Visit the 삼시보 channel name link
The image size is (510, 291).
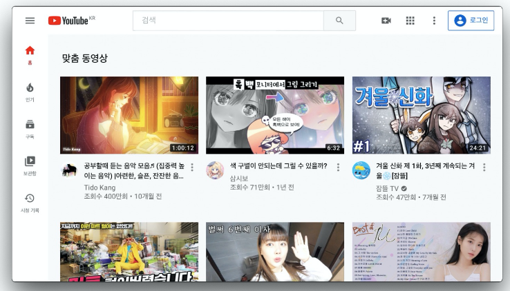(238, 179)
